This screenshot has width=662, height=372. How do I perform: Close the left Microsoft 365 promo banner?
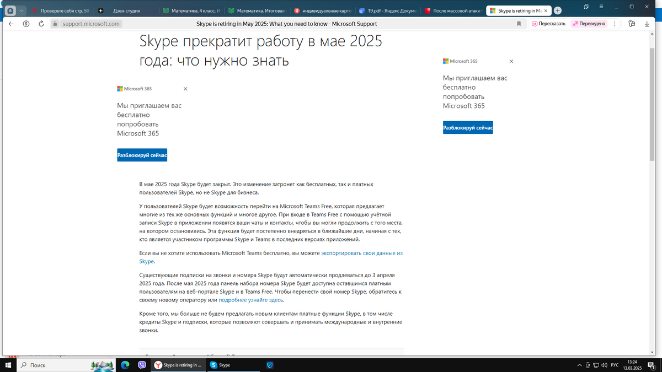pos(185,89)
